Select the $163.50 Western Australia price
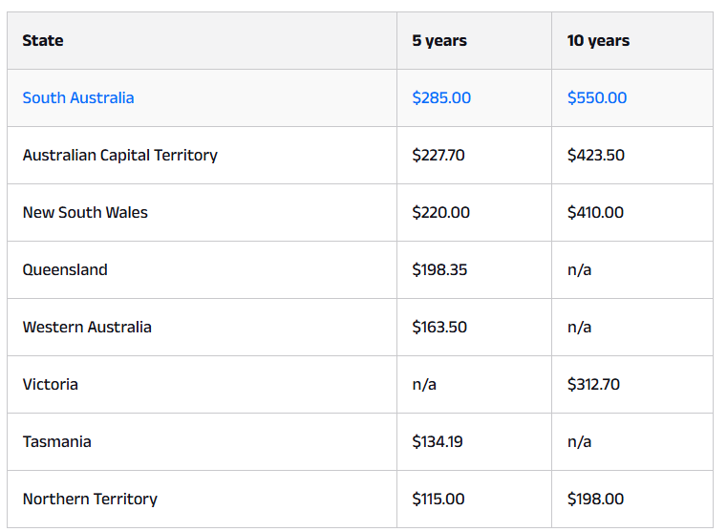The height and width of the screenshot is (532, 727). tap(439, 328)
